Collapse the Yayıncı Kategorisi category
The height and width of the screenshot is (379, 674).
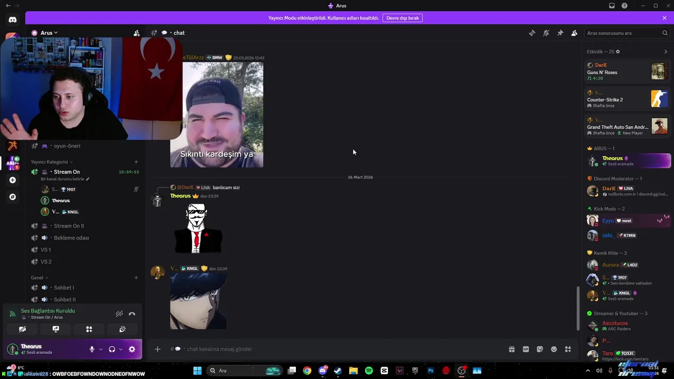click(52, 162)
